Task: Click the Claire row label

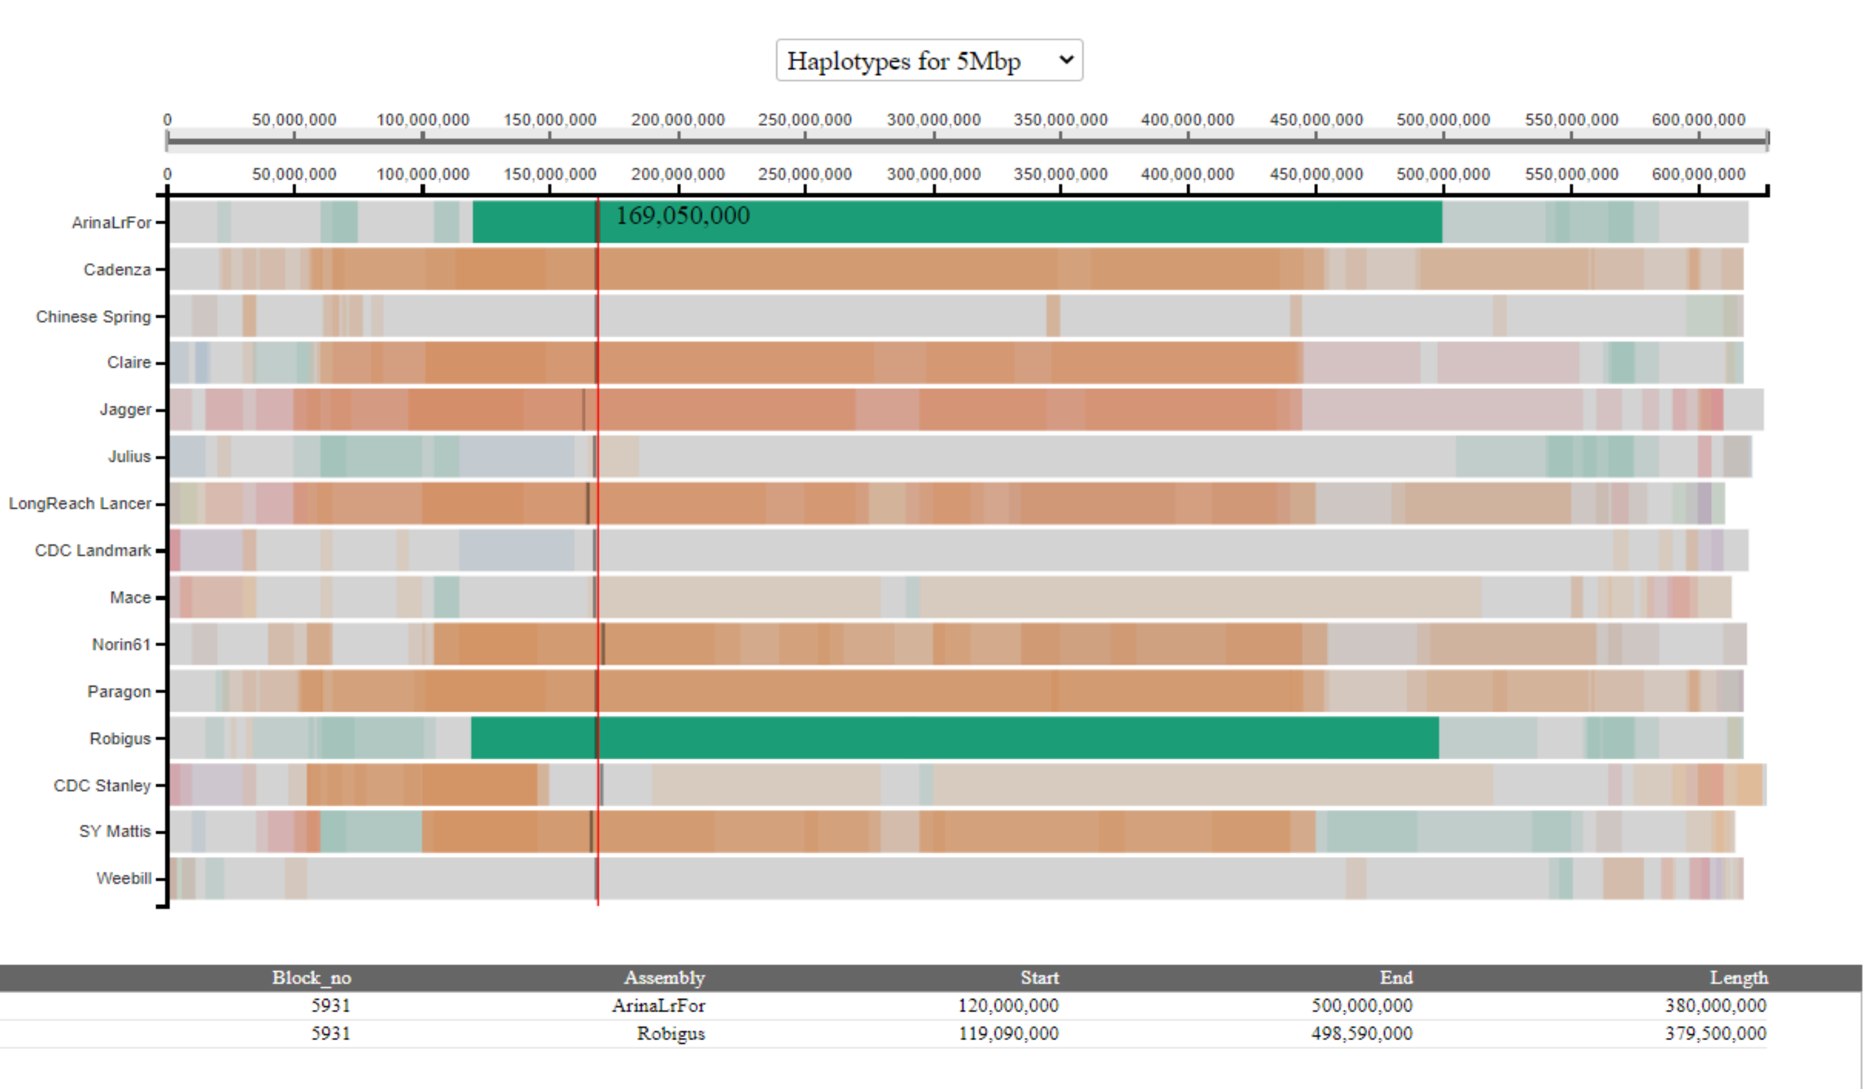Action: pos(129,362)
